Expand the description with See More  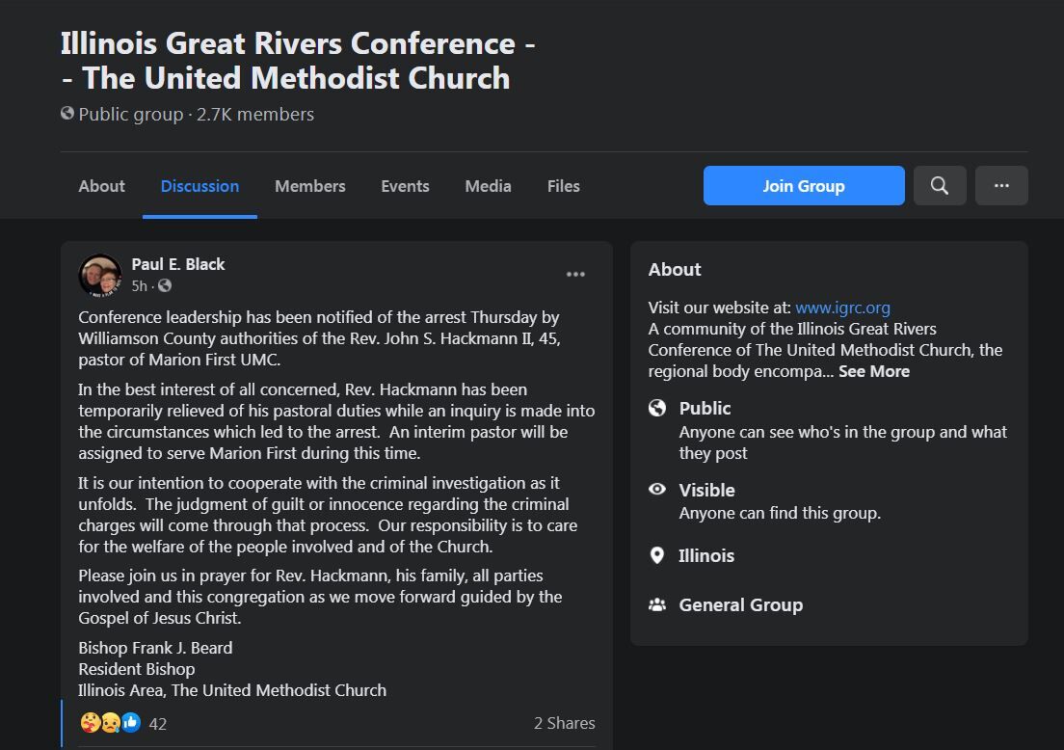click(873, 371)
